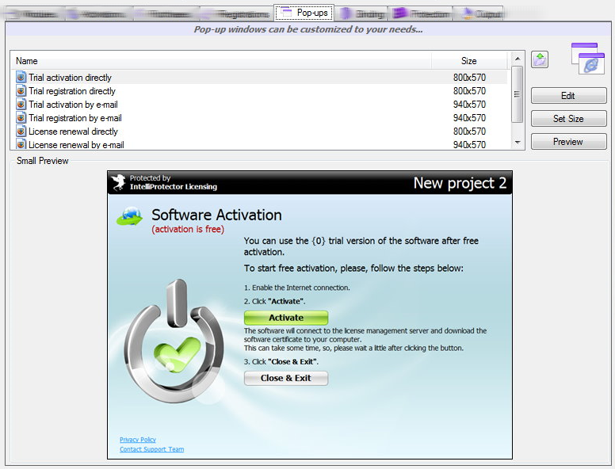Click the New project 2 title in preview
Image resolution: width=615 pixels, height=469 pixels.
460,183
